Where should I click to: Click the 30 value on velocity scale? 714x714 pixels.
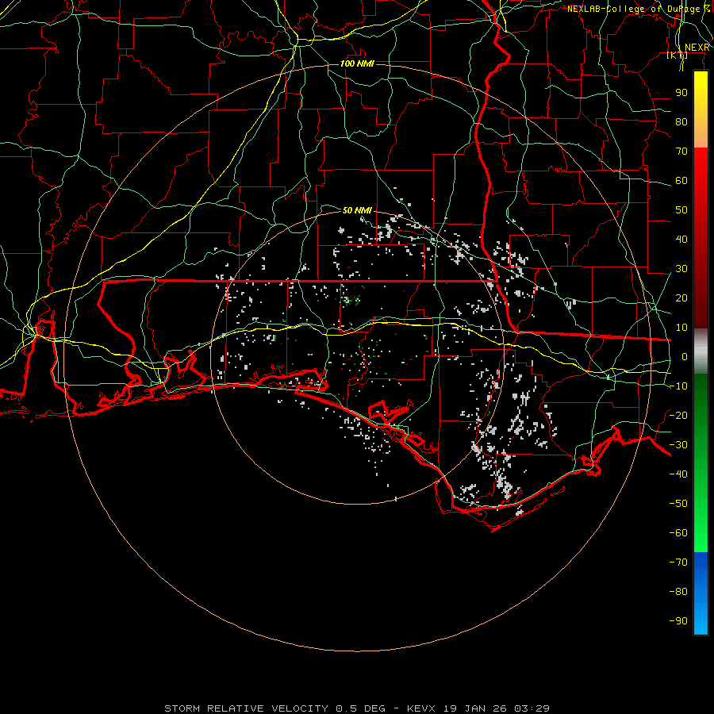[681, 269]
